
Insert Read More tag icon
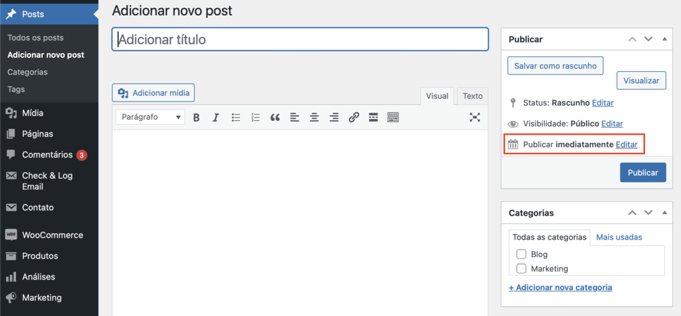(x=373, y=117)
